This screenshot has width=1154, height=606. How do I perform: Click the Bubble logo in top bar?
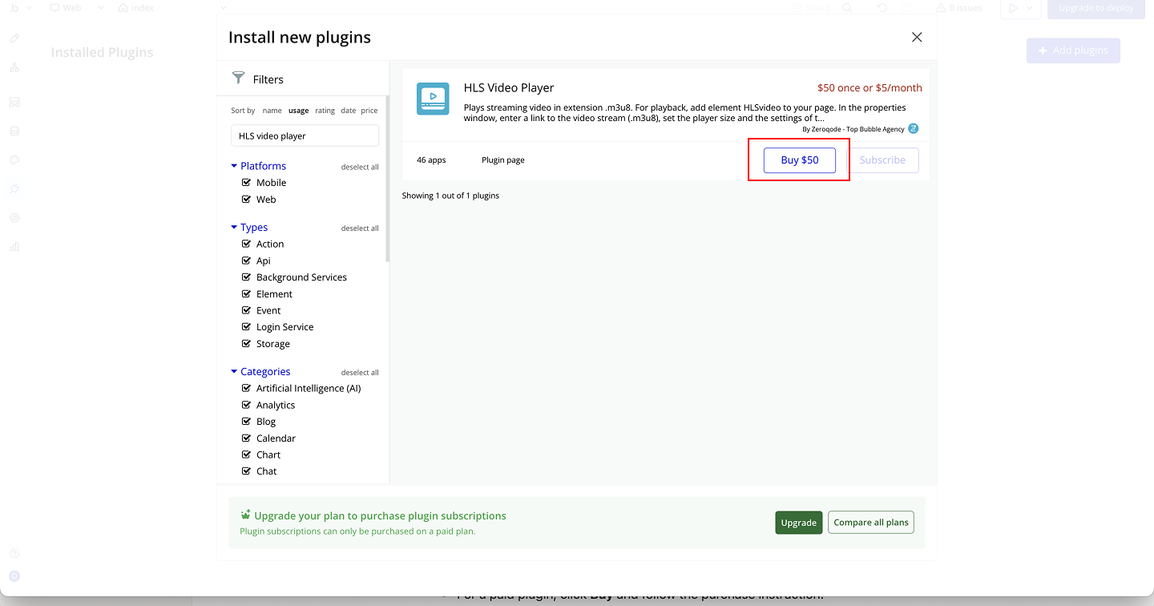(x=14, y=8)
